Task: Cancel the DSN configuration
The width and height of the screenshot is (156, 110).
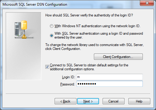Action: click(x=113, y=101)
